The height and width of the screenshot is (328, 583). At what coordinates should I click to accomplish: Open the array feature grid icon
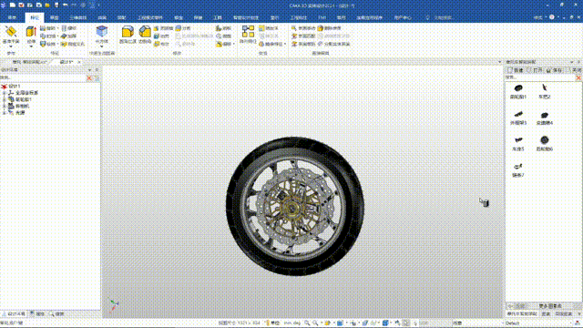(x=248, y=32)
